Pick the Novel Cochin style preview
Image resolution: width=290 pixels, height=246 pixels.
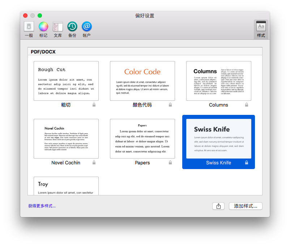click(x=66, y=139)
